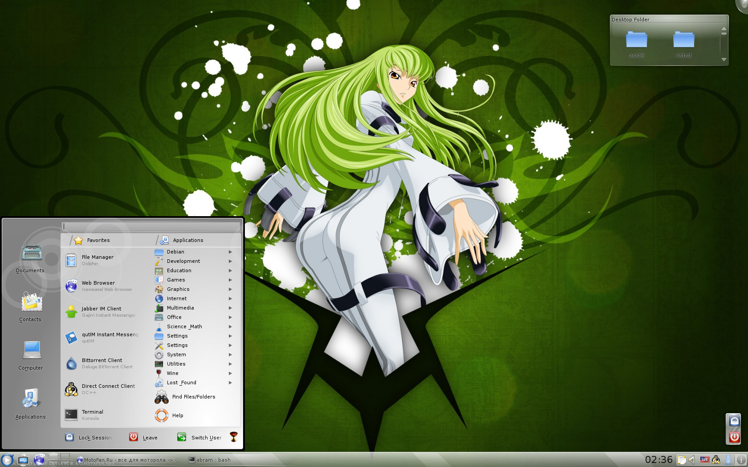Select the Applications section icon
The height and width of the screenshot is (467, 748).
click(31, 398)
